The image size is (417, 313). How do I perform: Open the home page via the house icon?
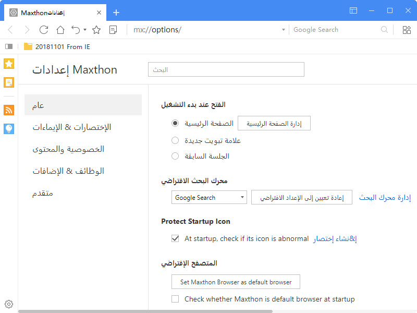pos(60,30)
